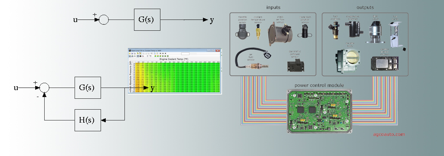Click the fuel injector image in outputs

[334, 29]
